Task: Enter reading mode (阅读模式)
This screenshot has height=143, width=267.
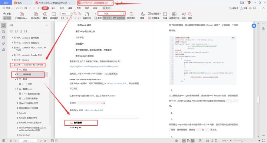Action: tap(54, 16)
